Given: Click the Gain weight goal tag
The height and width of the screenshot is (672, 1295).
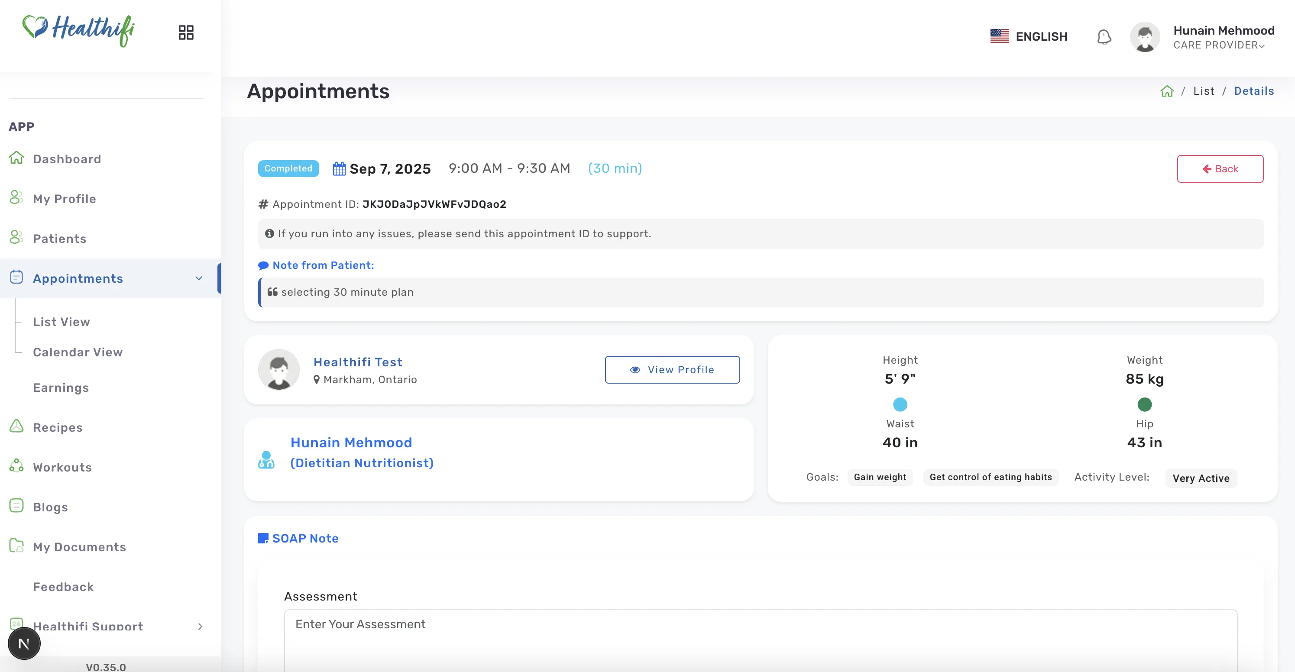Looking at the screenshot, I should coord(880,477).
